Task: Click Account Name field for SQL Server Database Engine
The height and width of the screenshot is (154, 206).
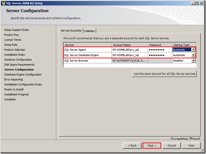Action: click(x=130, y=55)
